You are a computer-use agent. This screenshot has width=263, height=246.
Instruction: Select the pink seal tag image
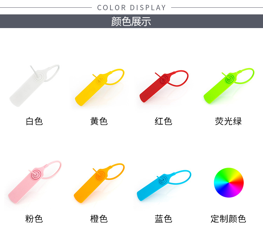coord(35,182)
